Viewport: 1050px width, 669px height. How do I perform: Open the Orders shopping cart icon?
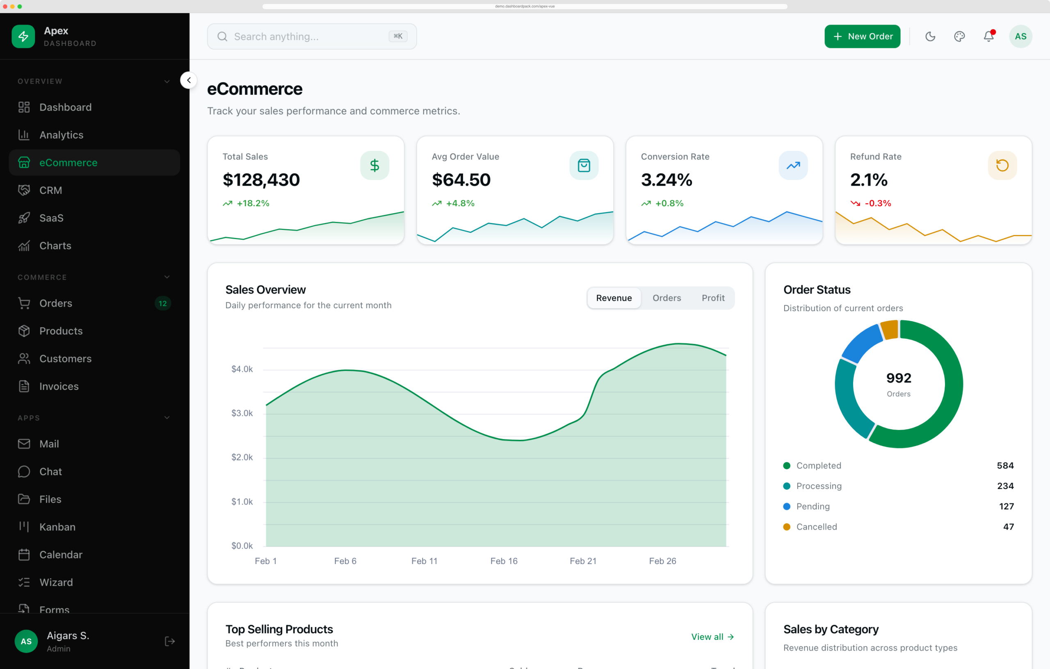[x=24, y=303]
